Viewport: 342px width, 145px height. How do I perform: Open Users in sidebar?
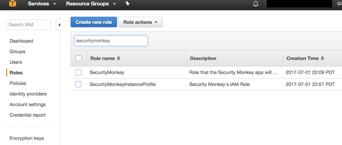coord(16,62)
